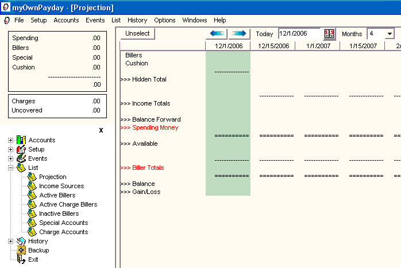This screenshot has width=401, height=268.
Task: Select the 1/1/2007 column header
Action: pyautogui.click(x=318, y=46)
